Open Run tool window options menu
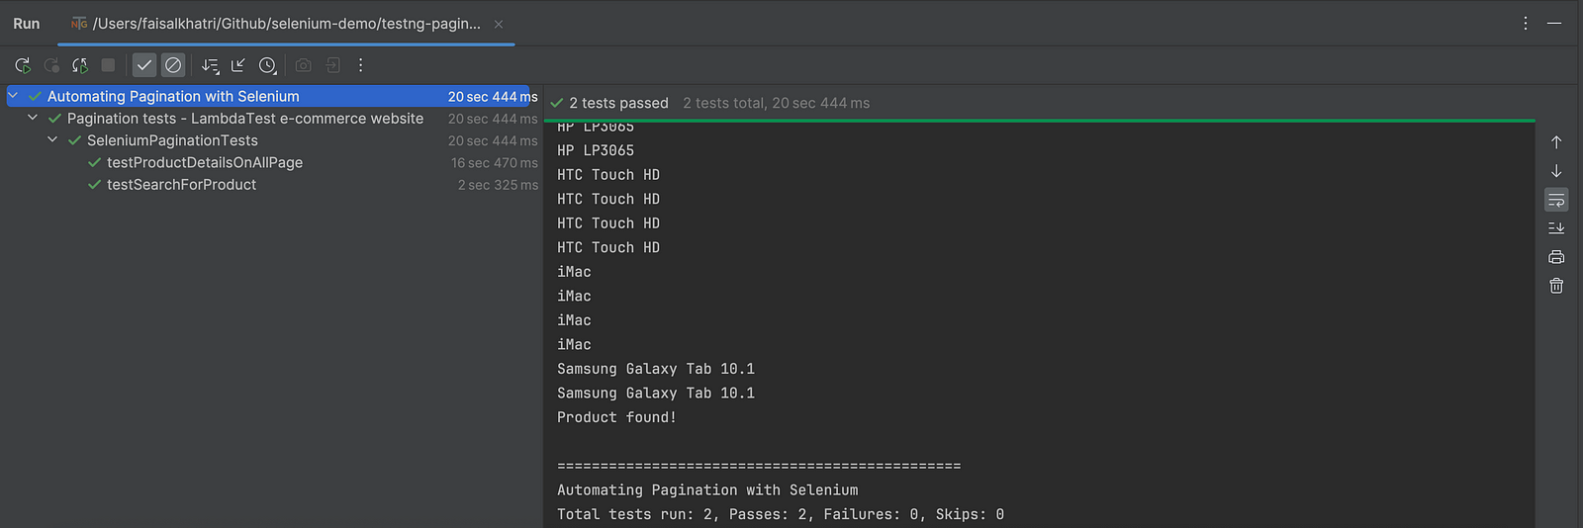The width and height of the screenshot is (1583, 528). (1526, 23)
